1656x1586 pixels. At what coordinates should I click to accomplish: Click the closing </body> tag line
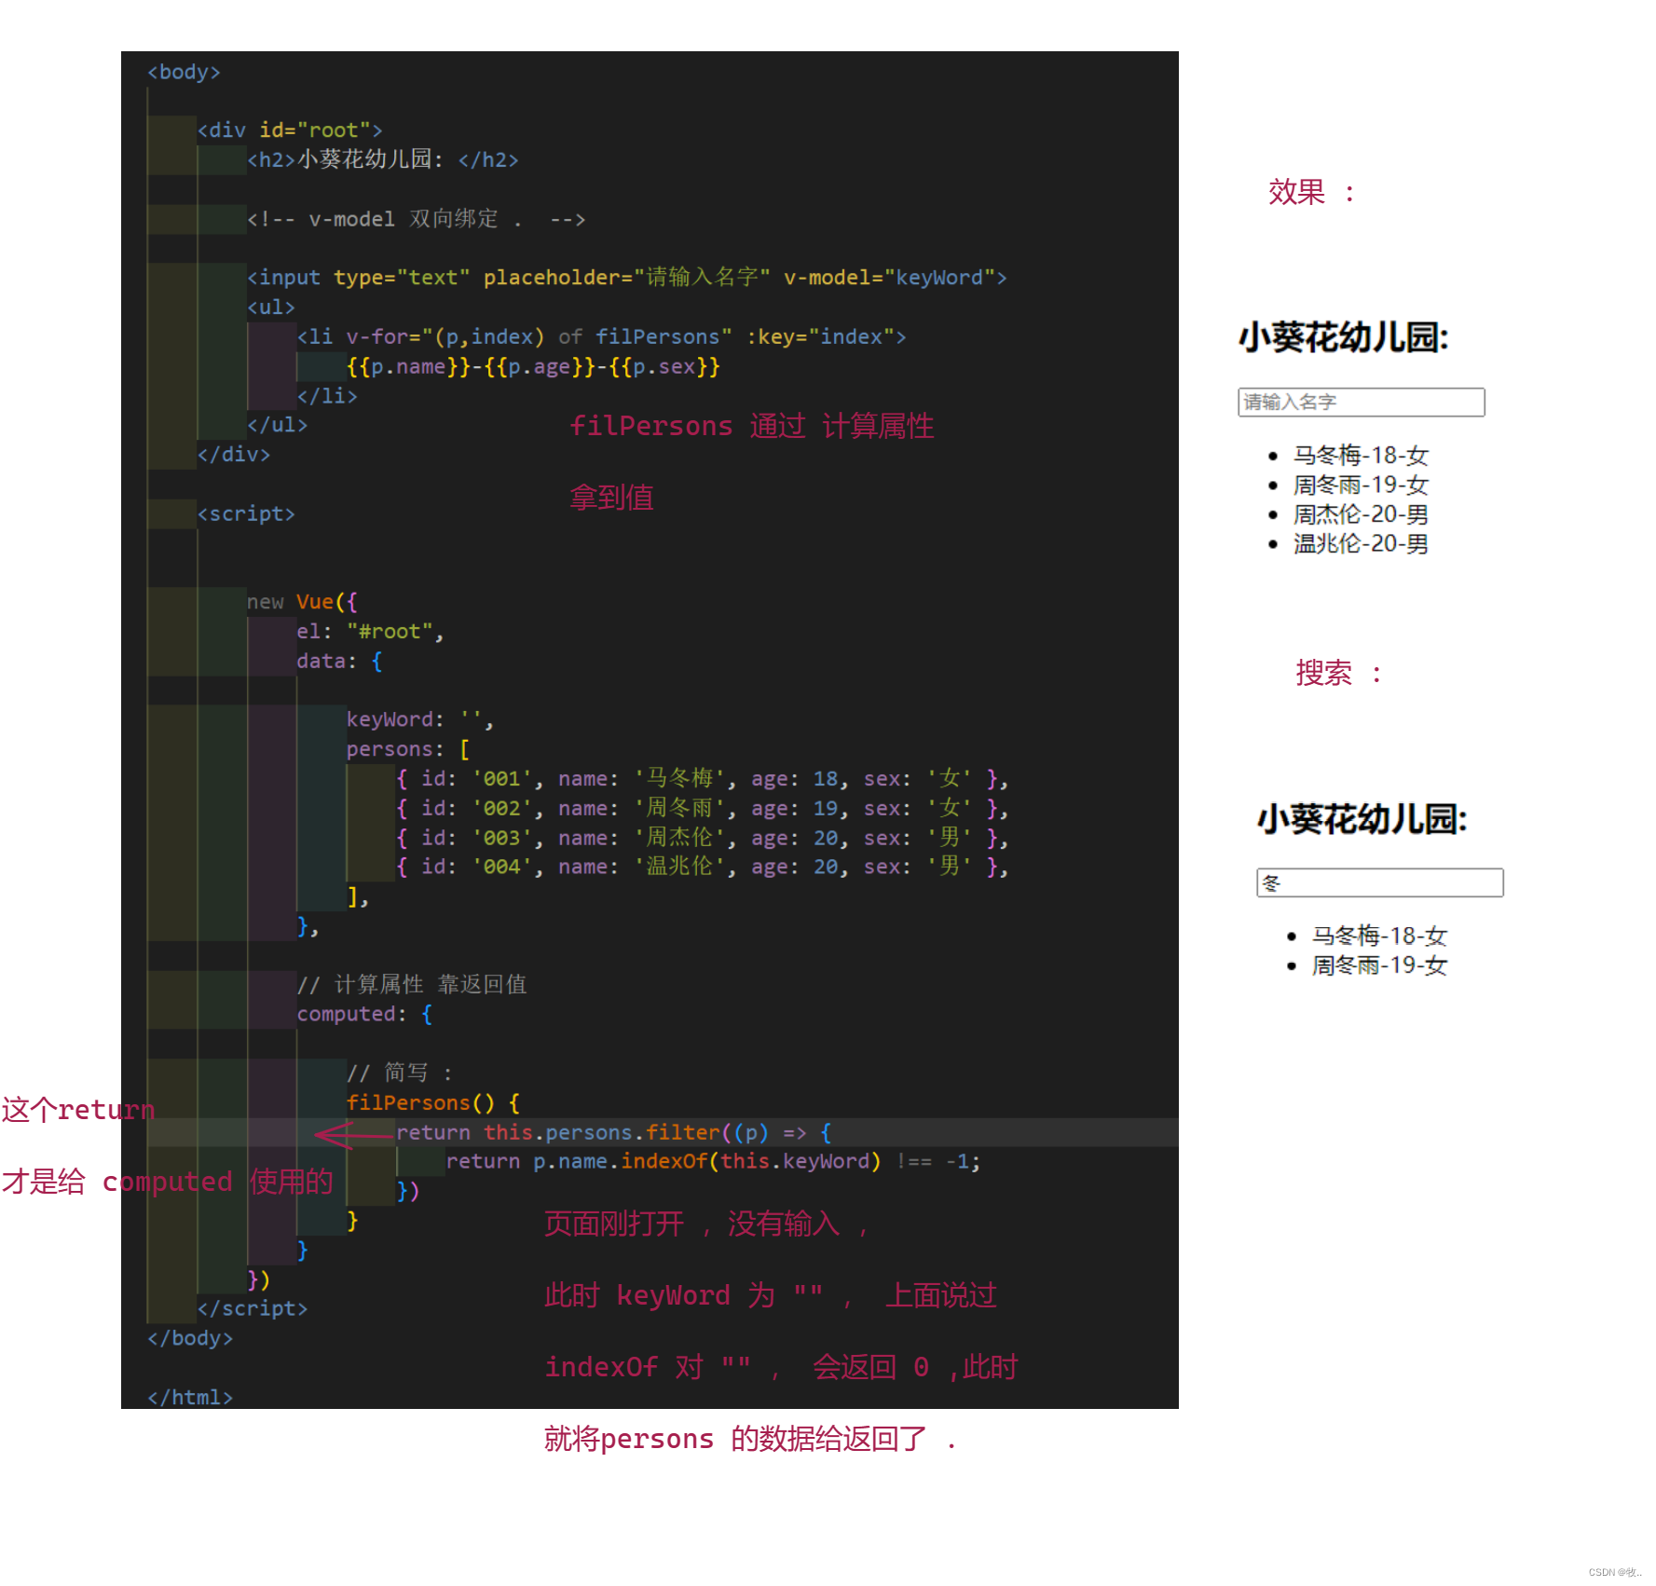click(190, 1338)
